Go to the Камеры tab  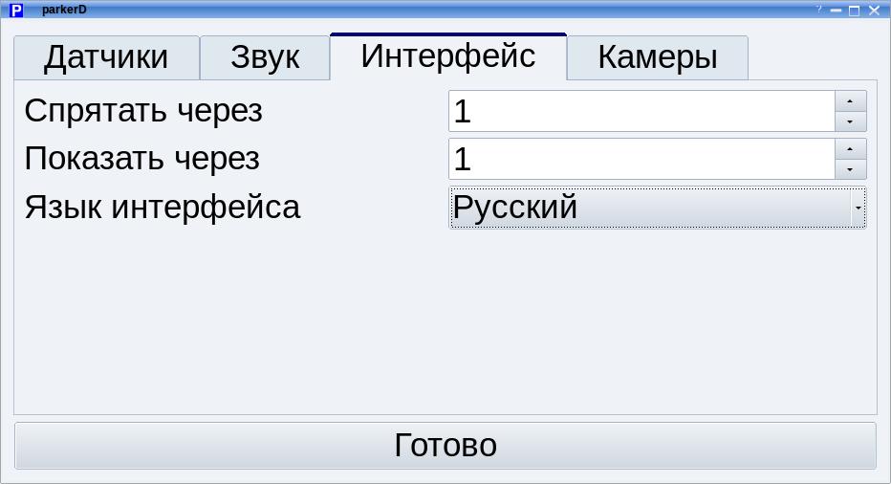(657, 58)
